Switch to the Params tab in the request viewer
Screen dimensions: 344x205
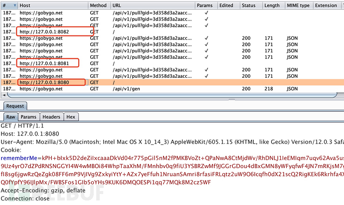pos(28,117)
